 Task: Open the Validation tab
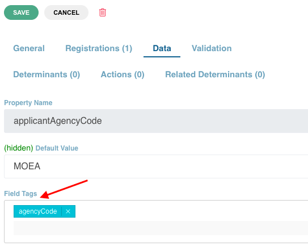pyautogui.click(x=212, y=48)
